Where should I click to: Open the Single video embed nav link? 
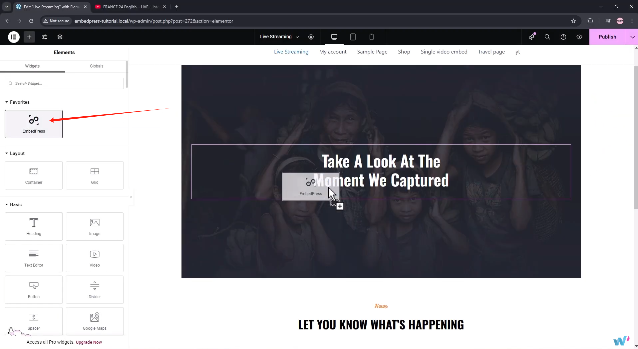pyautogui.click(x=444, y=52)
